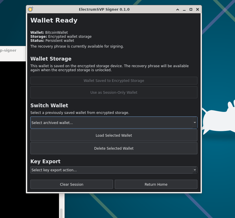Click the Key Export heading
This screenshot has width=235, height=218.
(45, 161)
